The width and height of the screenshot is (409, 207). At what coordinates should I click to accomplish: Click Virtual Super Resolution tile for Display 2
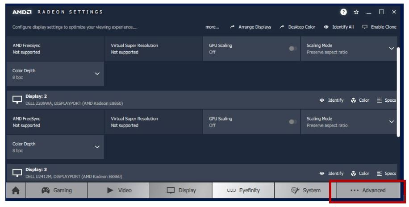[154, 122]
